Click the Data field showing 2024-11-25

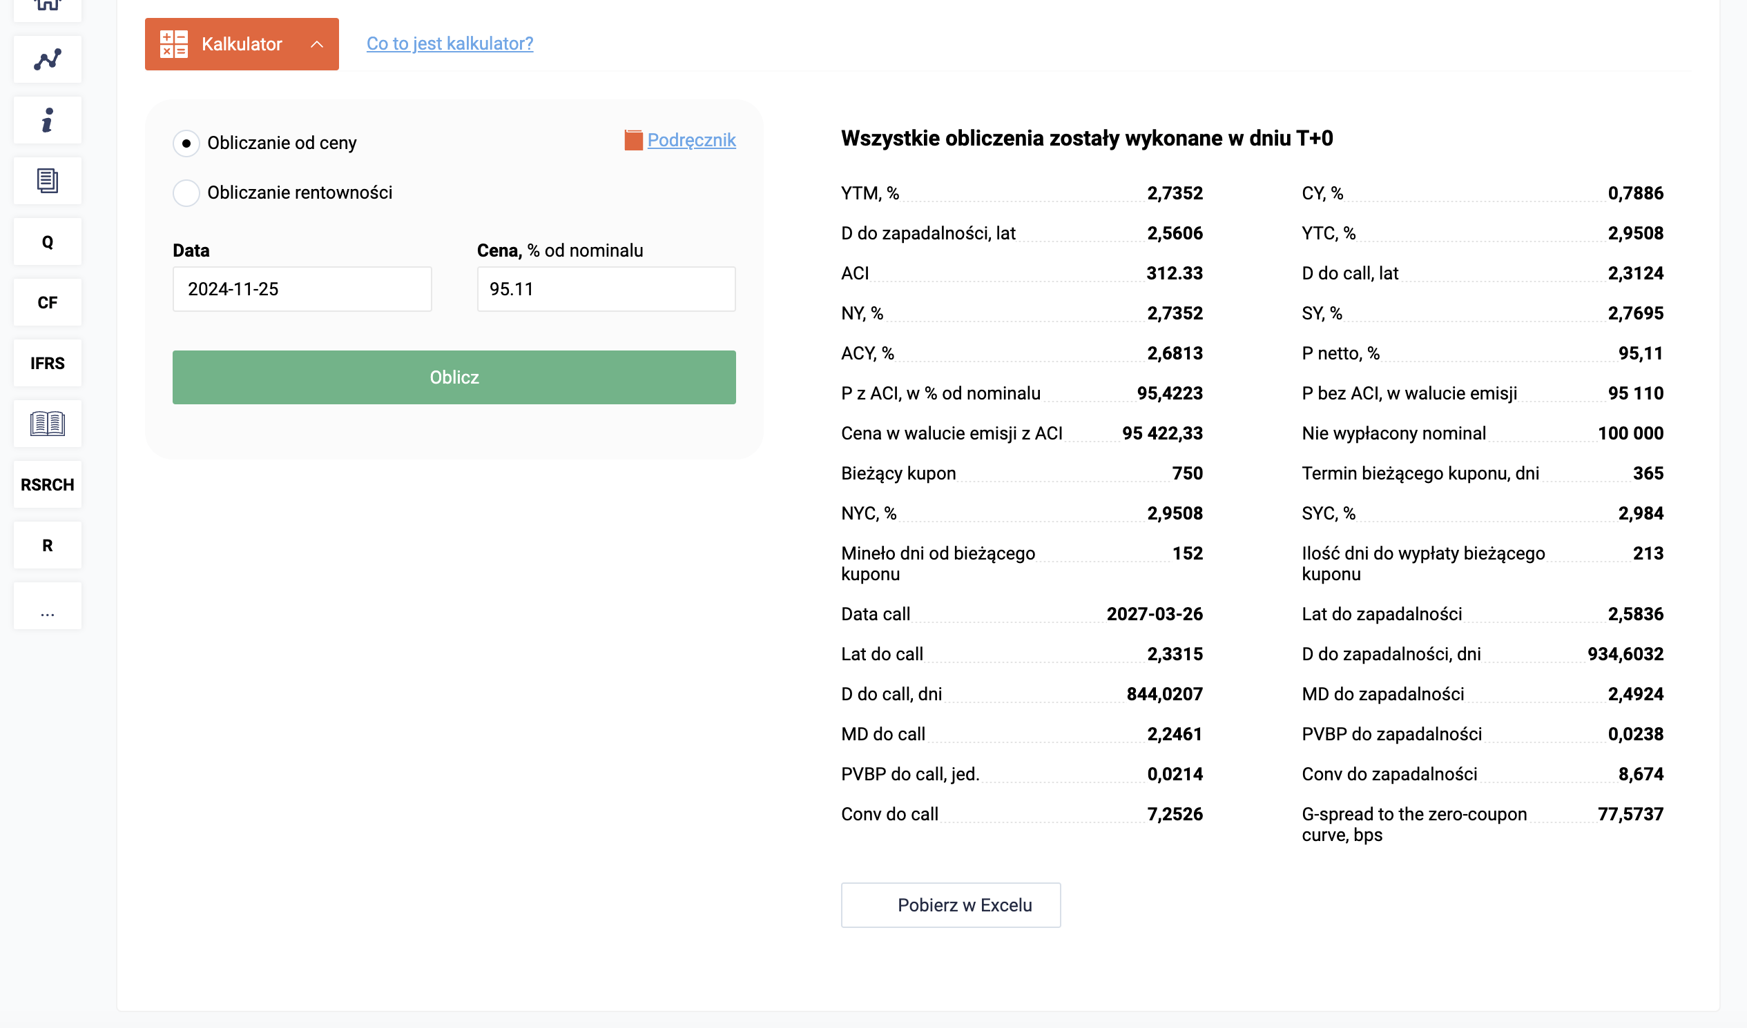point(302,289)
